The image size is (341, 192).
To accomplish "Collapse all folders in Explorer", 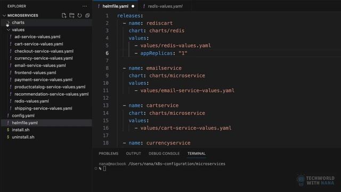I will tap(87, 15).
